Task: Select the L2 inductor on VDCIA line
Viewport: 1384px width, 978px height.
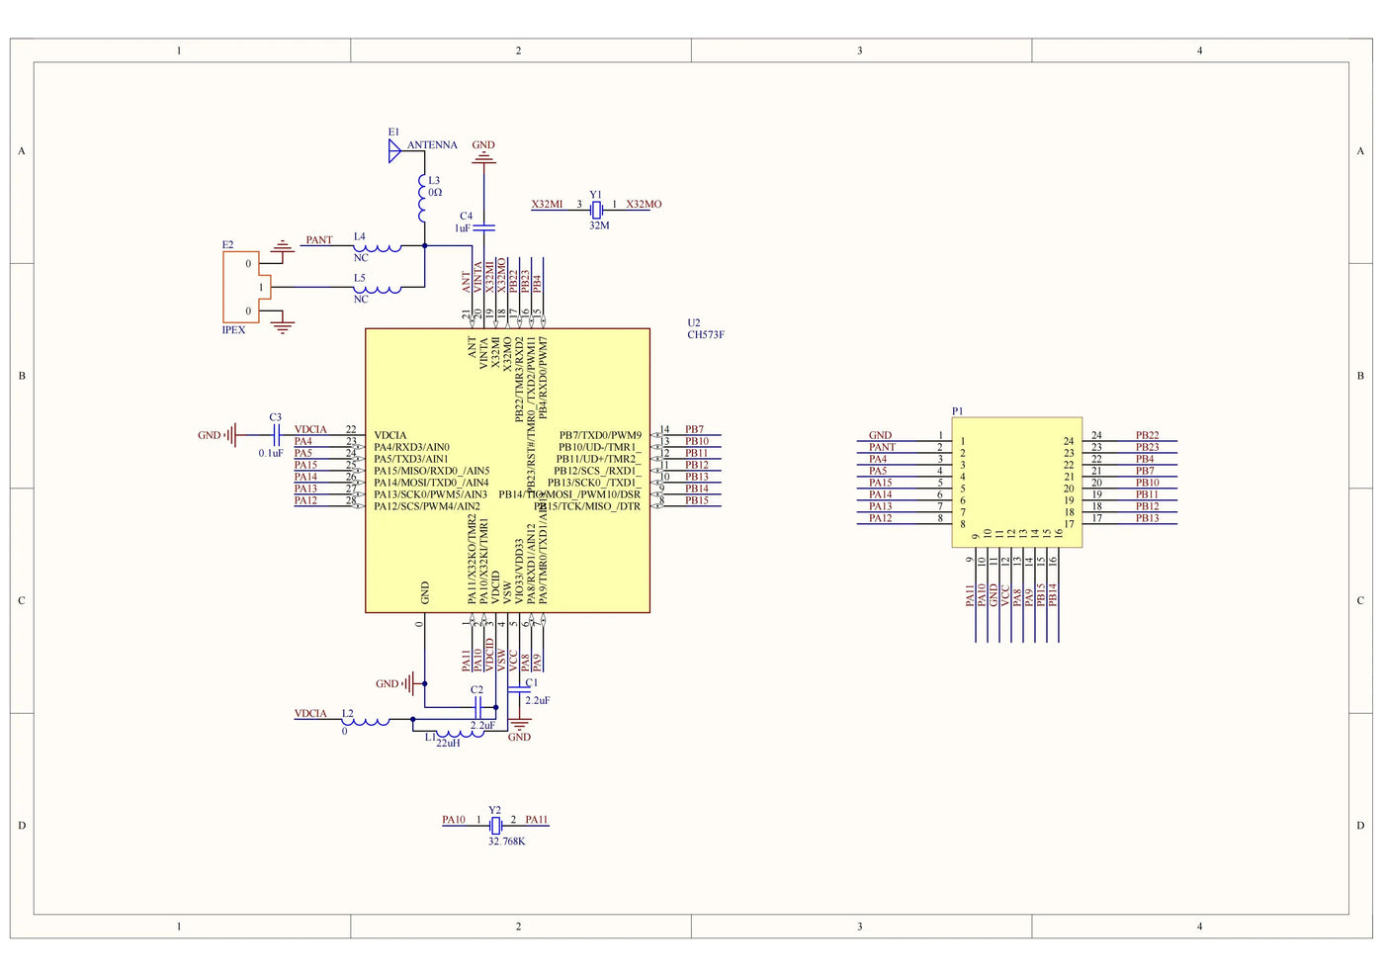Action: click(x=370, y=721)
